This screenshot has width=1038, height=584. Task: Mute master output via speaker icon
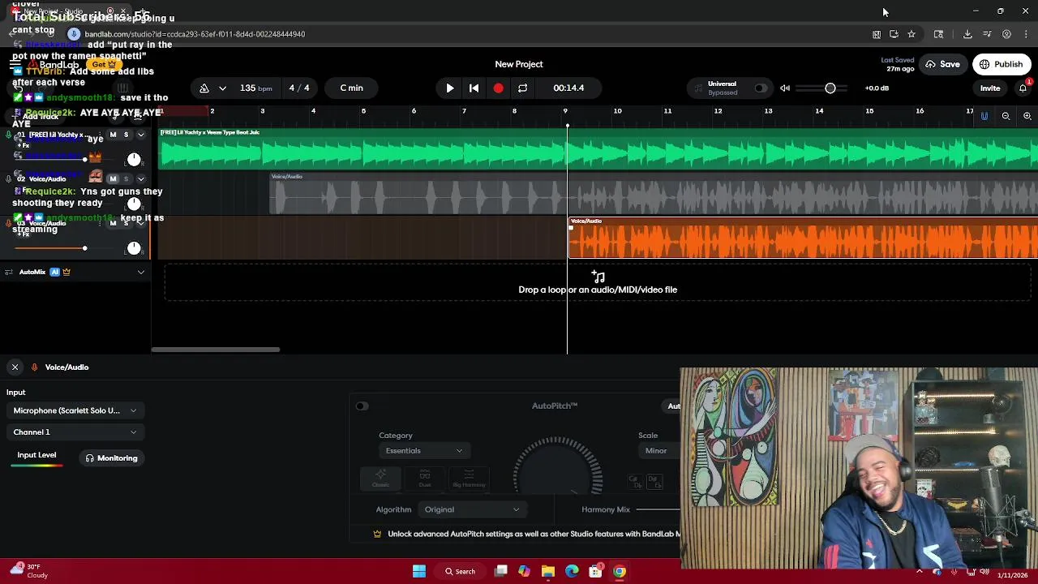pyautogui.click(x=785, y=88)
